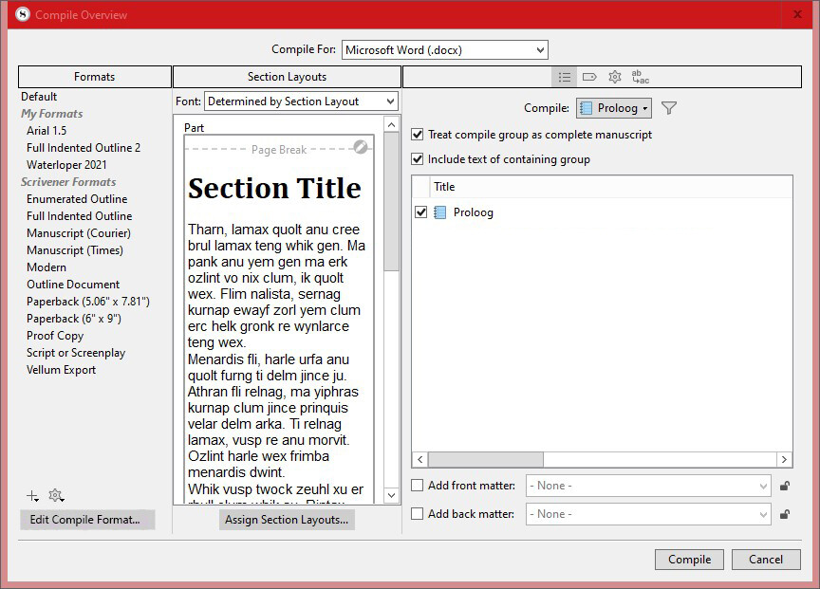Open the Metadata tag tab icon
This screenshot has width=820, height=589.
[589, 78]
